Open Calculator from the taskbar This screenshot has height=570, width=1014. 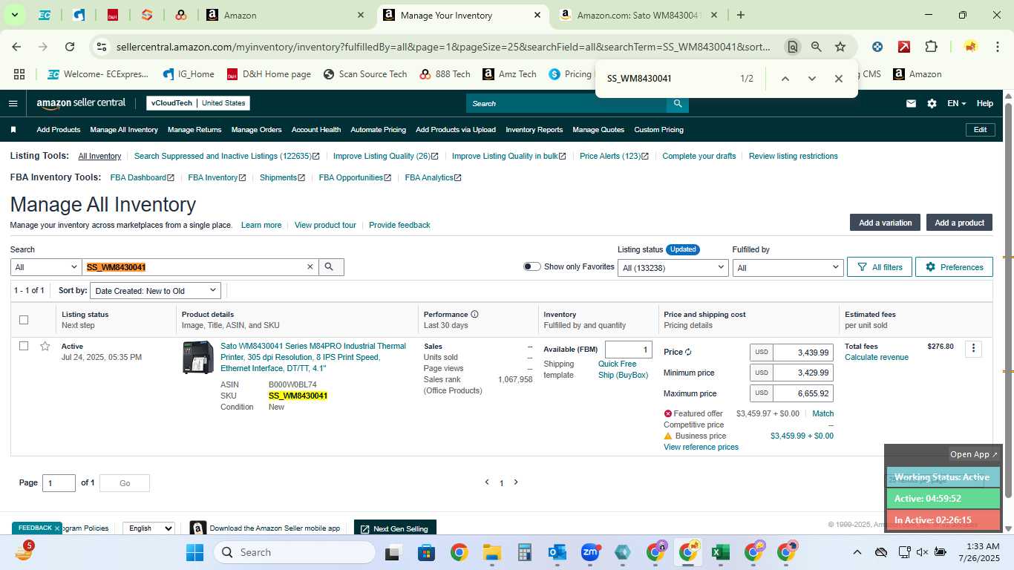tap(525, 552)
